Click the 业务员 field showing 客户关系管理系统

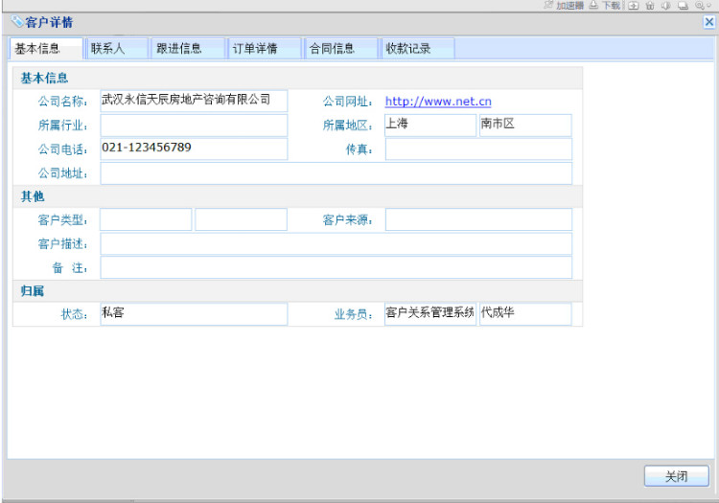pyautogui.click(x=430, y=314)
